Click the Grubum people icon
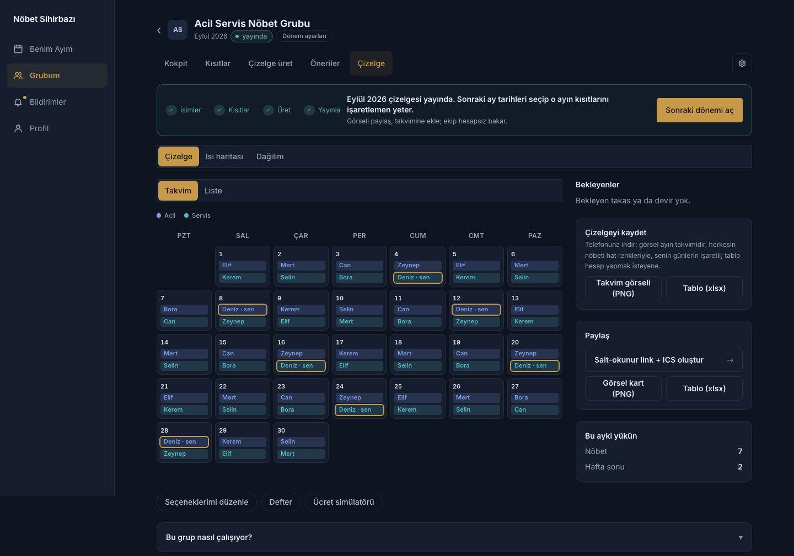Viewport: 794px width, 556px height. 18,75
